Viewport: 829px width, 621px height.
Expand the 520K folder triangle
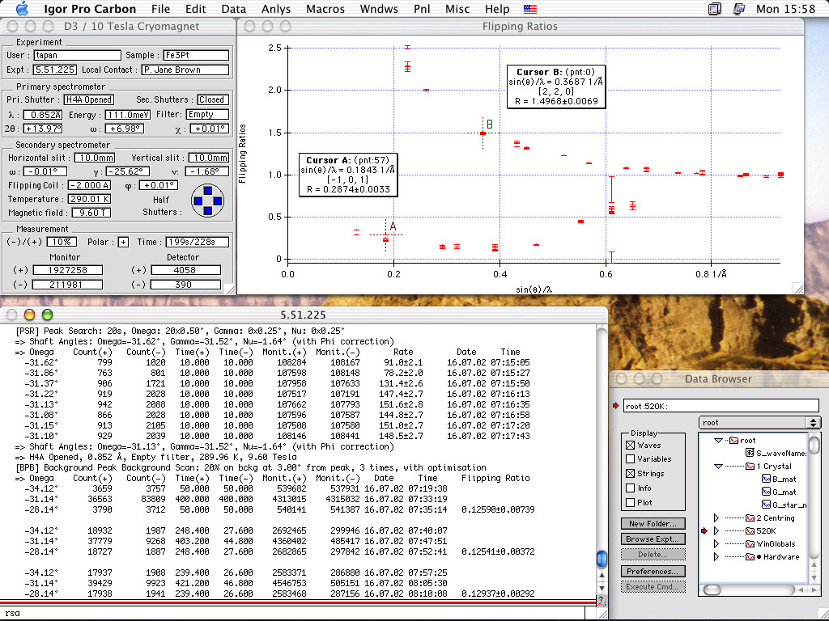[x=717, y=530]
